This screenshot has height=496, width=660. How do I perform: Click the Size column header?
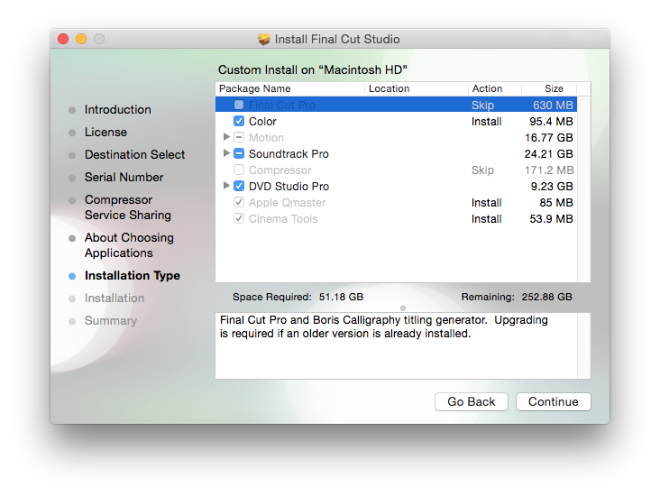[549, 88]
